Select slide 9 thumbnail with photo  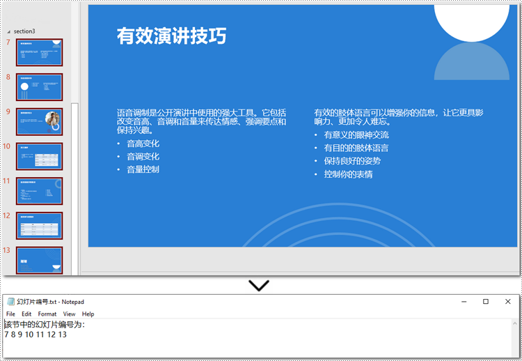pyautogui.click(x=39, y=122)
